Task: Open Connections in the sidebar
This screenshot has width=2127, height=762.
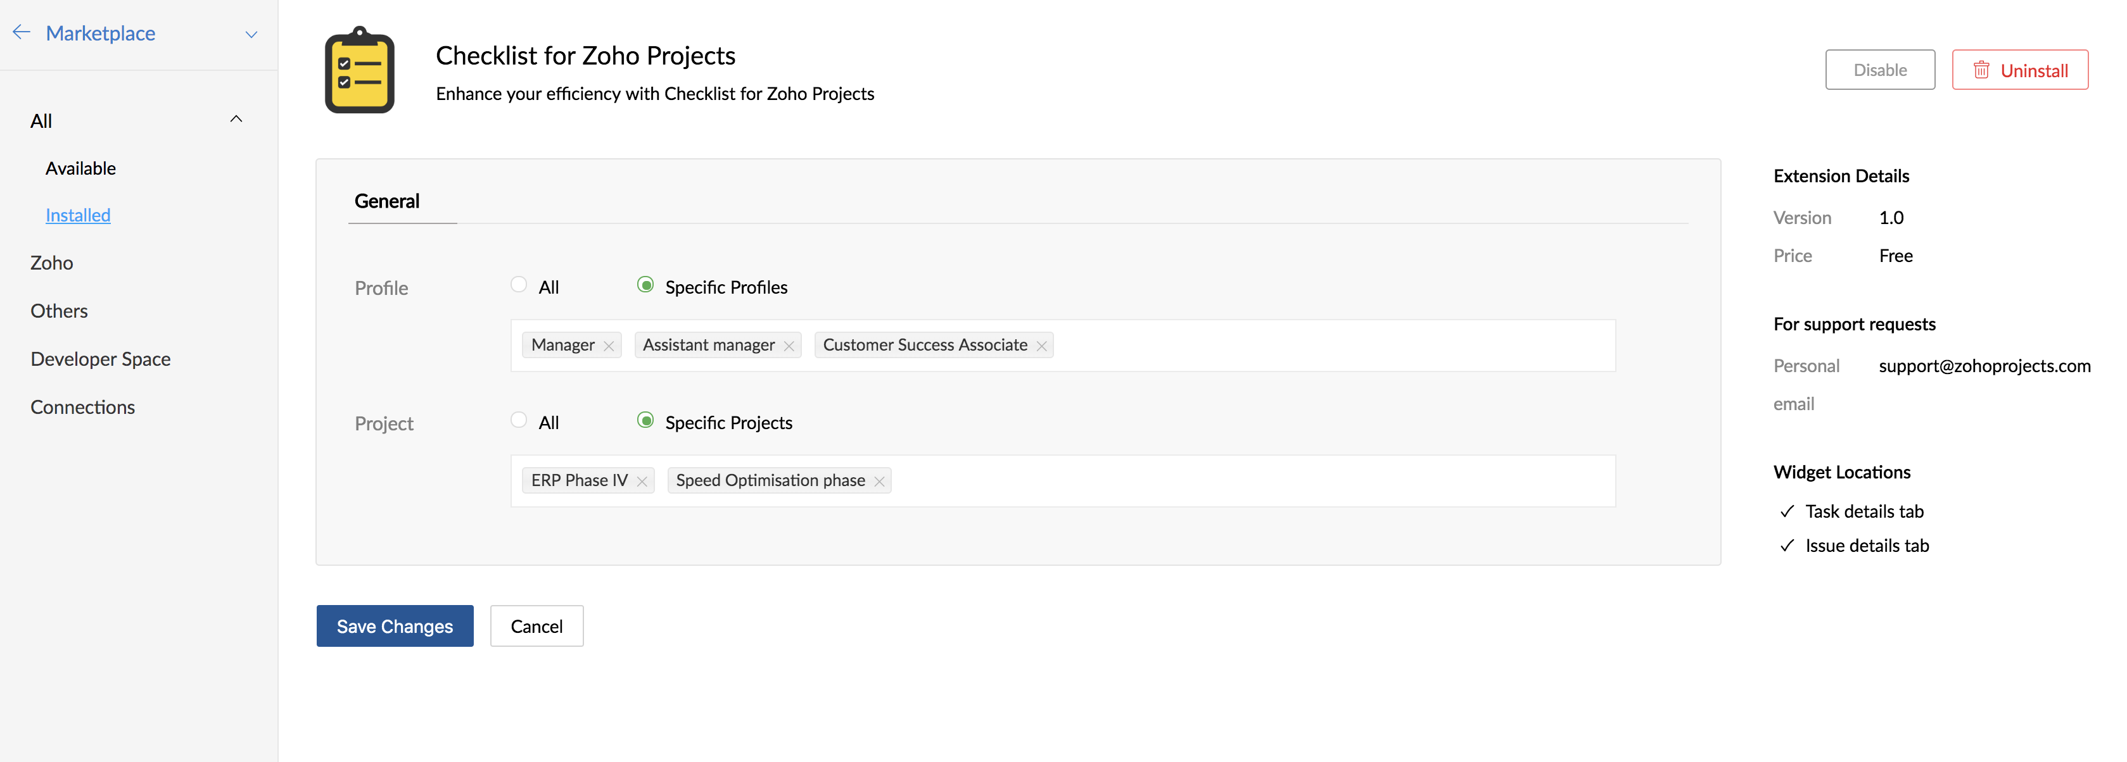Action: 82,408
